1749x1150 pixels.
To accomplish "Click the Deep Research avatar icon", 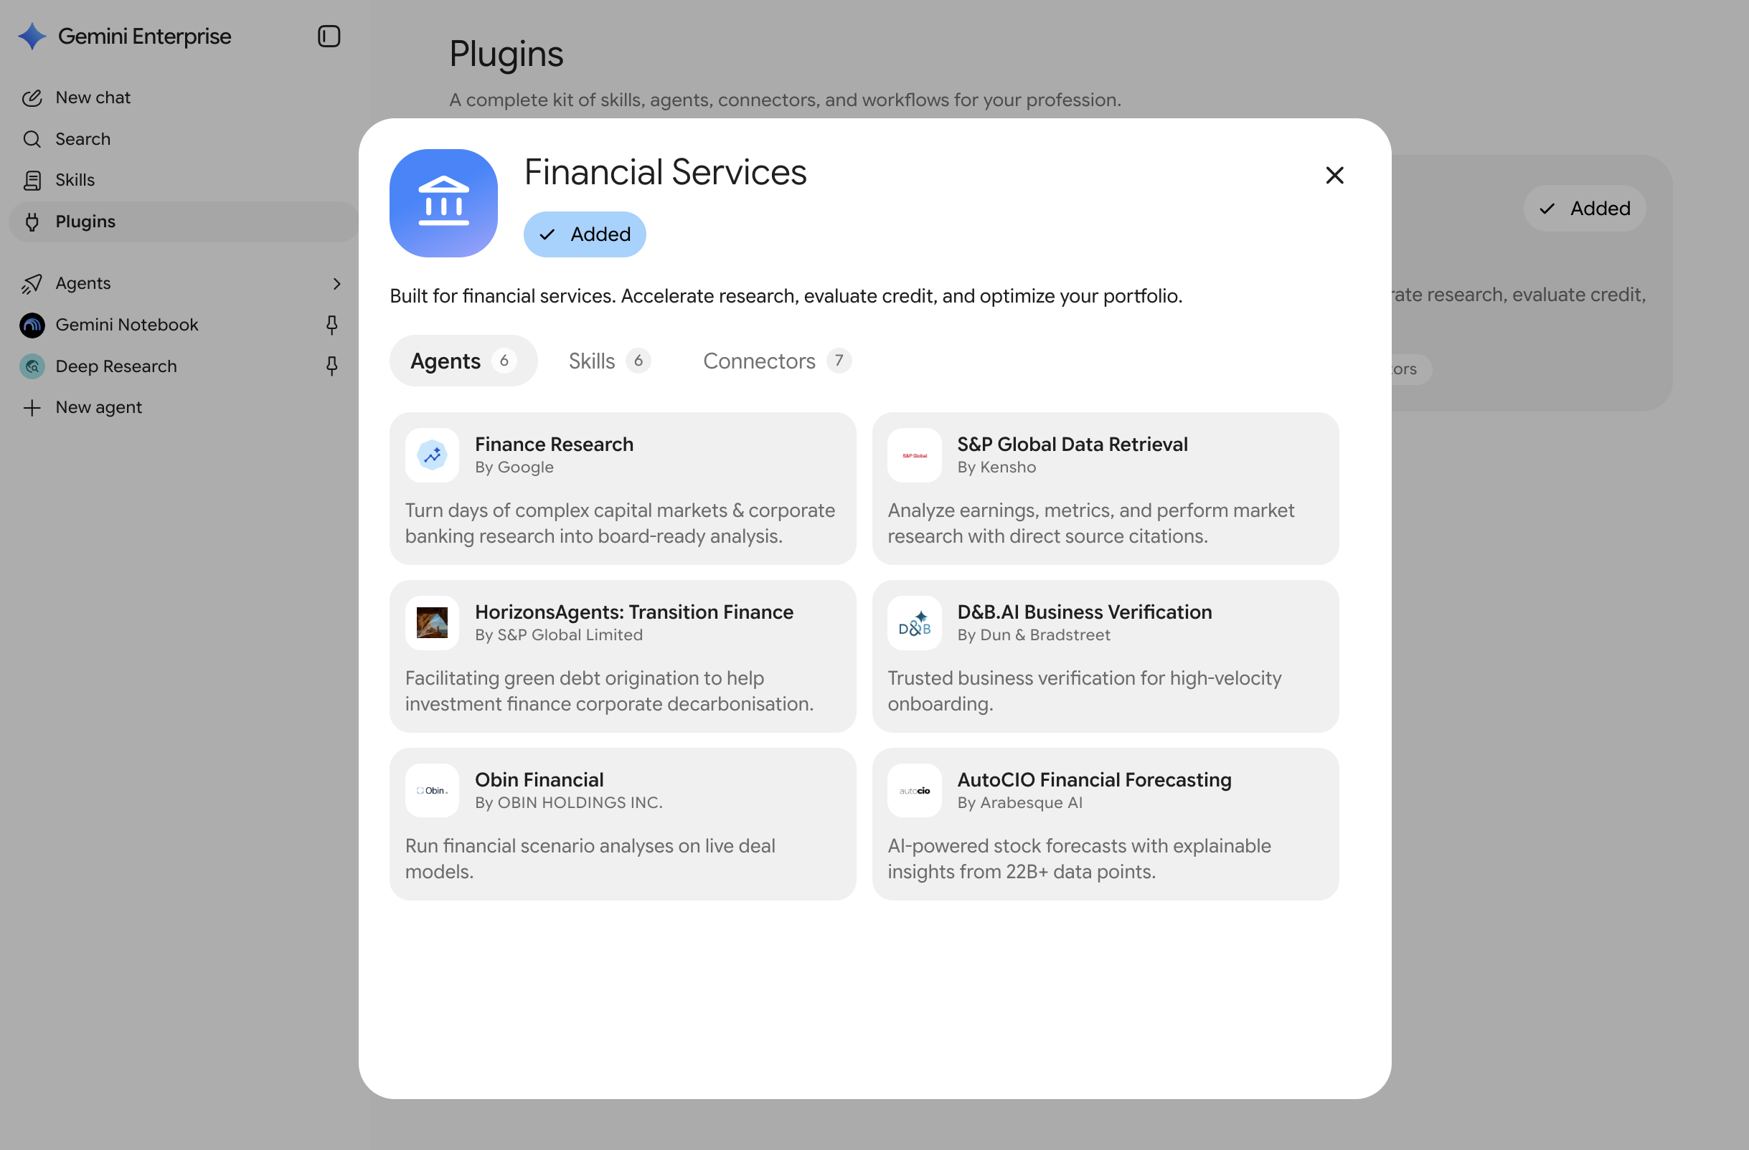I will tap(32, 366).
